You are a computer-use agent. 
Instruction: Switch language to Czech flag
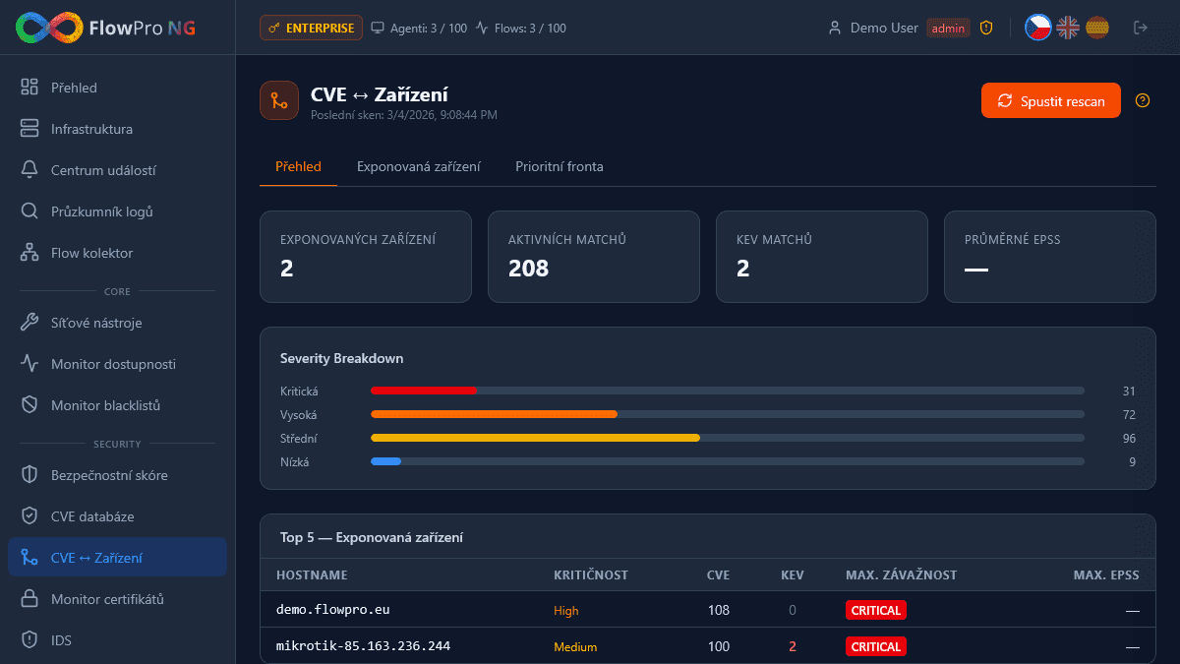tap(1037, 28)
